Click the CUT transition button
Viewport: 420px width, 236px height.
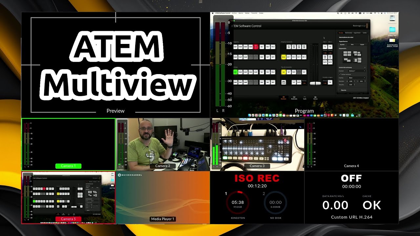click(294, 82)
